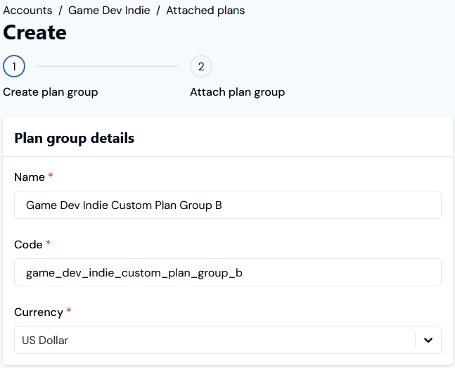Viewport: 455px width, 368px height.
Task: Expand the Currency chevron arrow
Action: tap(428, 340)
